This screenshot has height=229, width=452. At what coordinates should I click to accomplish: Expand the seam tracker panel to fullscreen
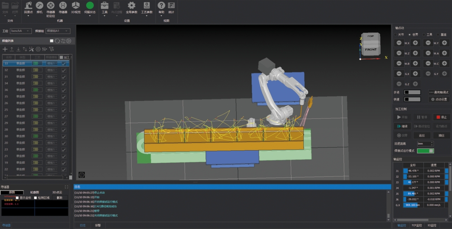(x=66, y=187)
